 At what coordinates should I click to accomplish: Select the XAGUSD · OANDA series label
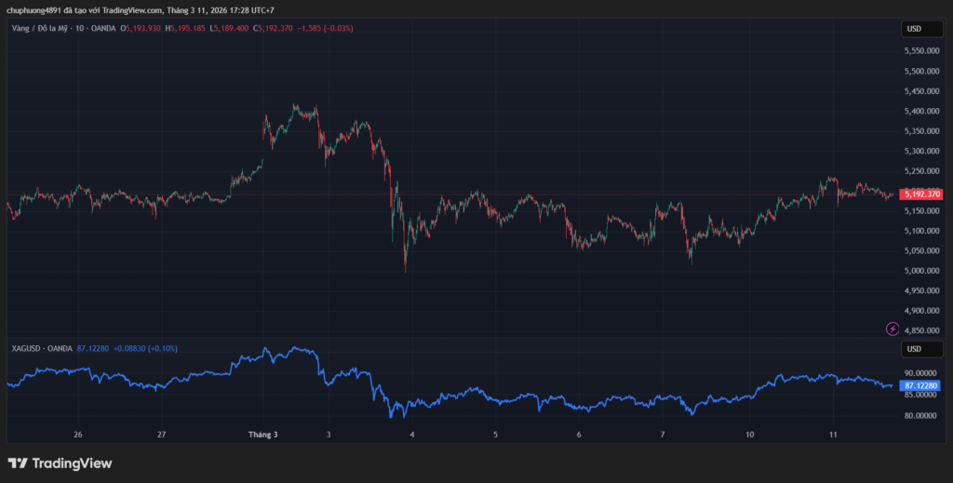coord(41,348)
